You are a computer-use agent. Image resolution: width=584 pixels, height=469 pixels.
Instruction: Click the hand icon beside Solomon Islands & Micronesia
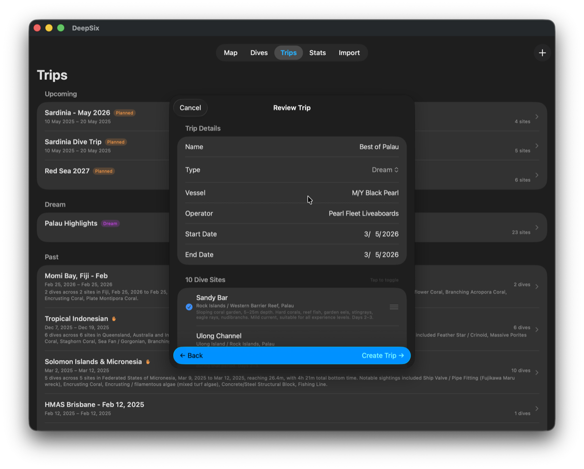(148, 362)
